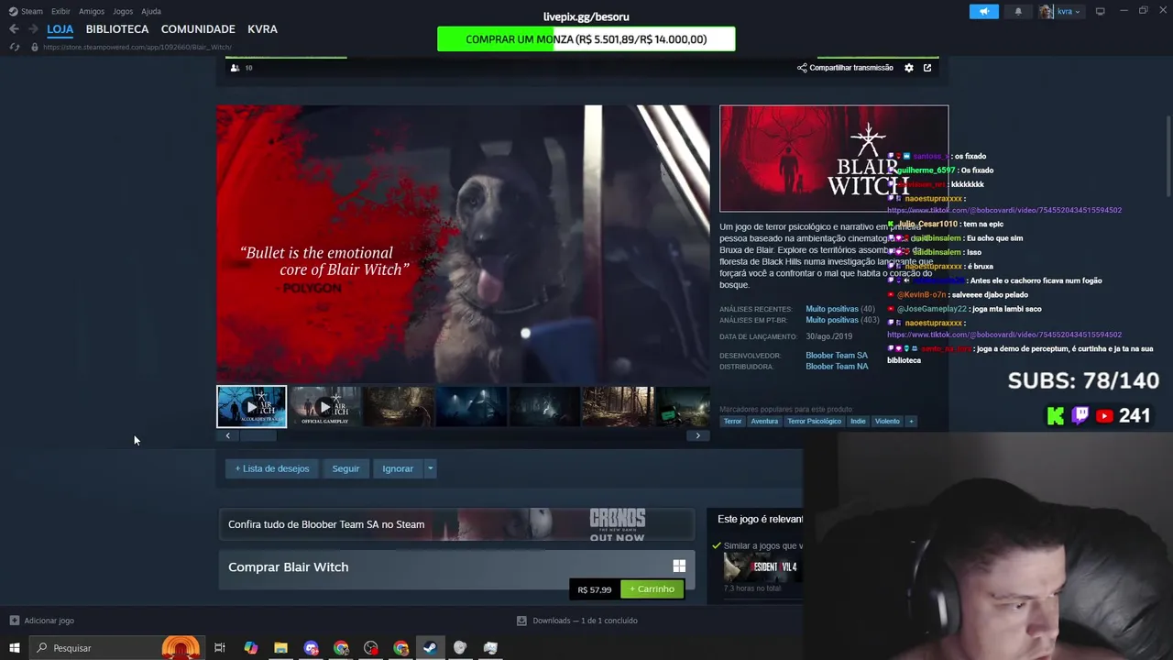Open the Ajuda menu
Screen dimensions: 1173x660
click(x=151, y=11)
